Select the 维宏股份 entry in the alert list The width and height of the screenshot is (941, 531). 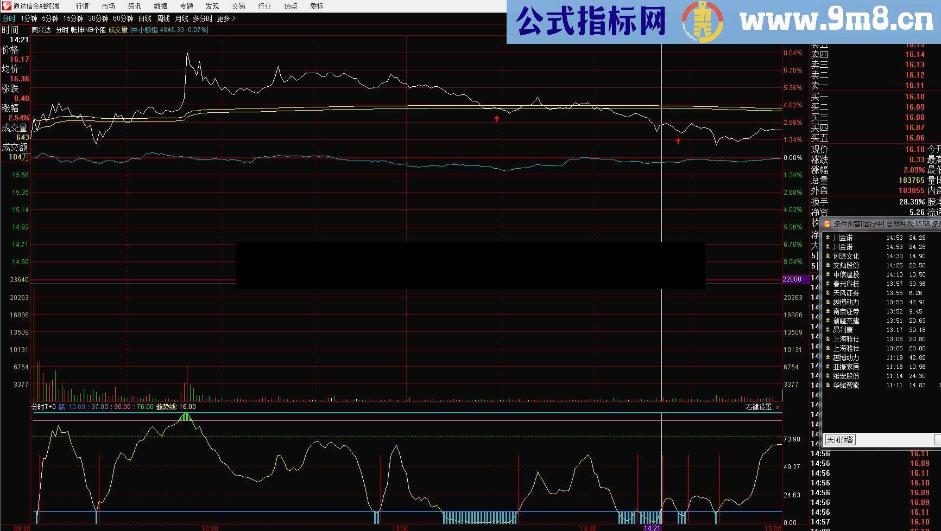pos(847,376)
